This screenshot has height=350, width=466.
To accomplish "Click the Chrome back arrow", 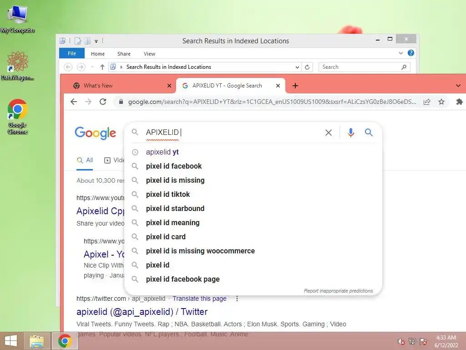I will click(74, 102).
